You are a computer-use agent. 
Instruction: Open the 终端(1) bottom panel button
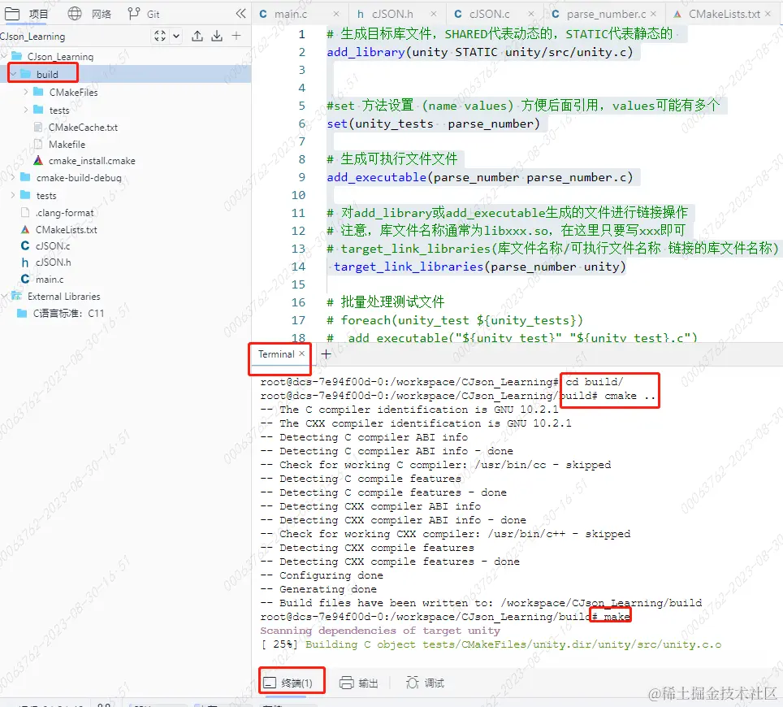(x=288, y=683)
